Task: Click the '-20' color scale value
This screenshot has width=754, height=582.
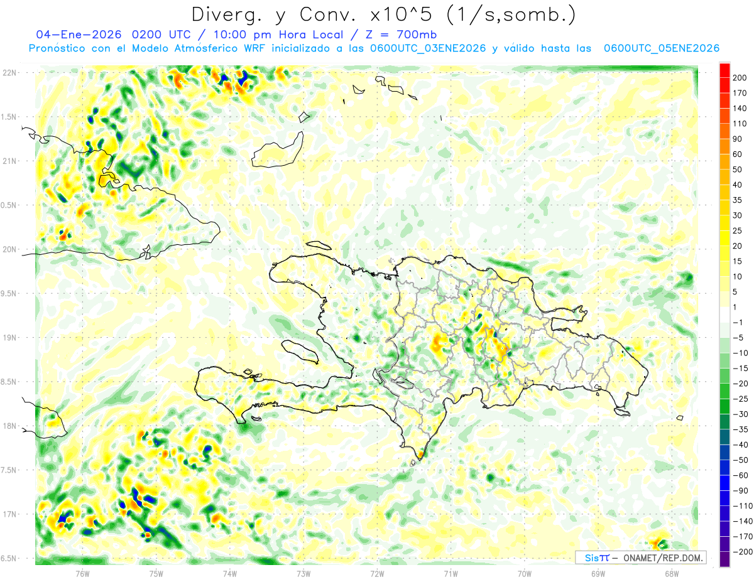Action: (x=740, y=384)
